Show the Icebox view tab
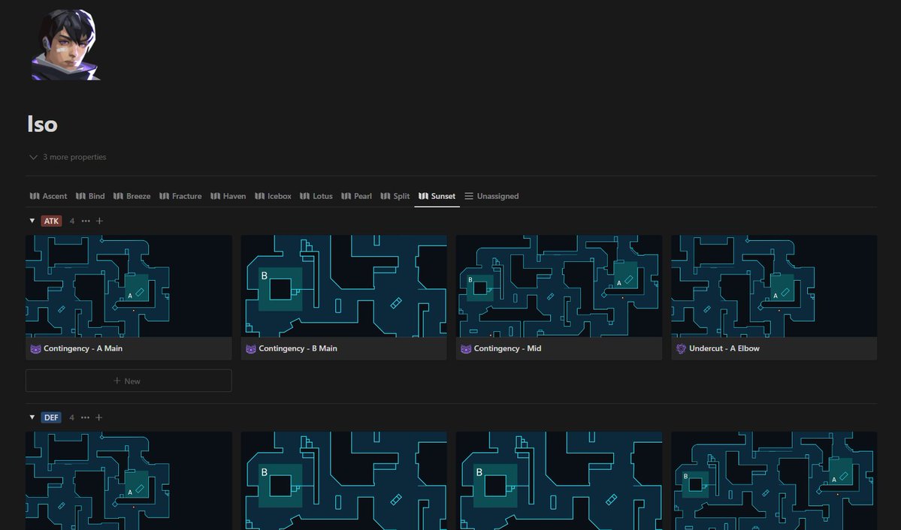 point(273,197)
